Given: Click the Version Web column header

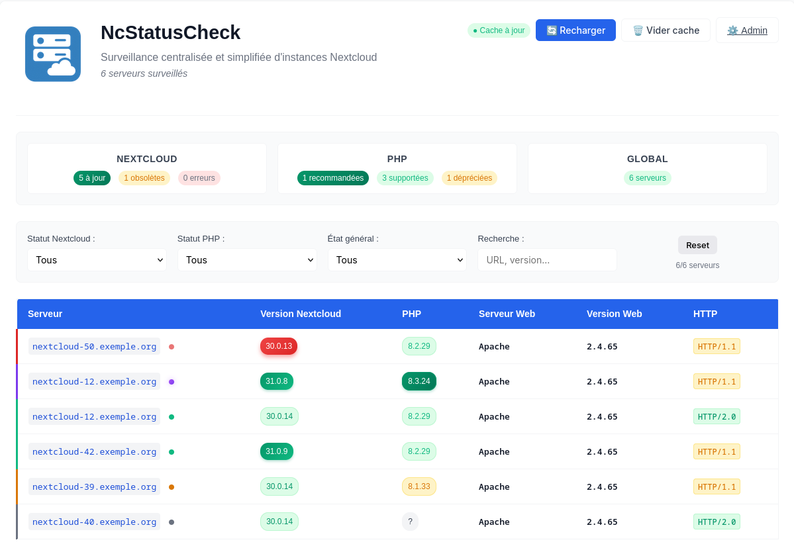Looking at the screenshot, I should tap(615, 314).
